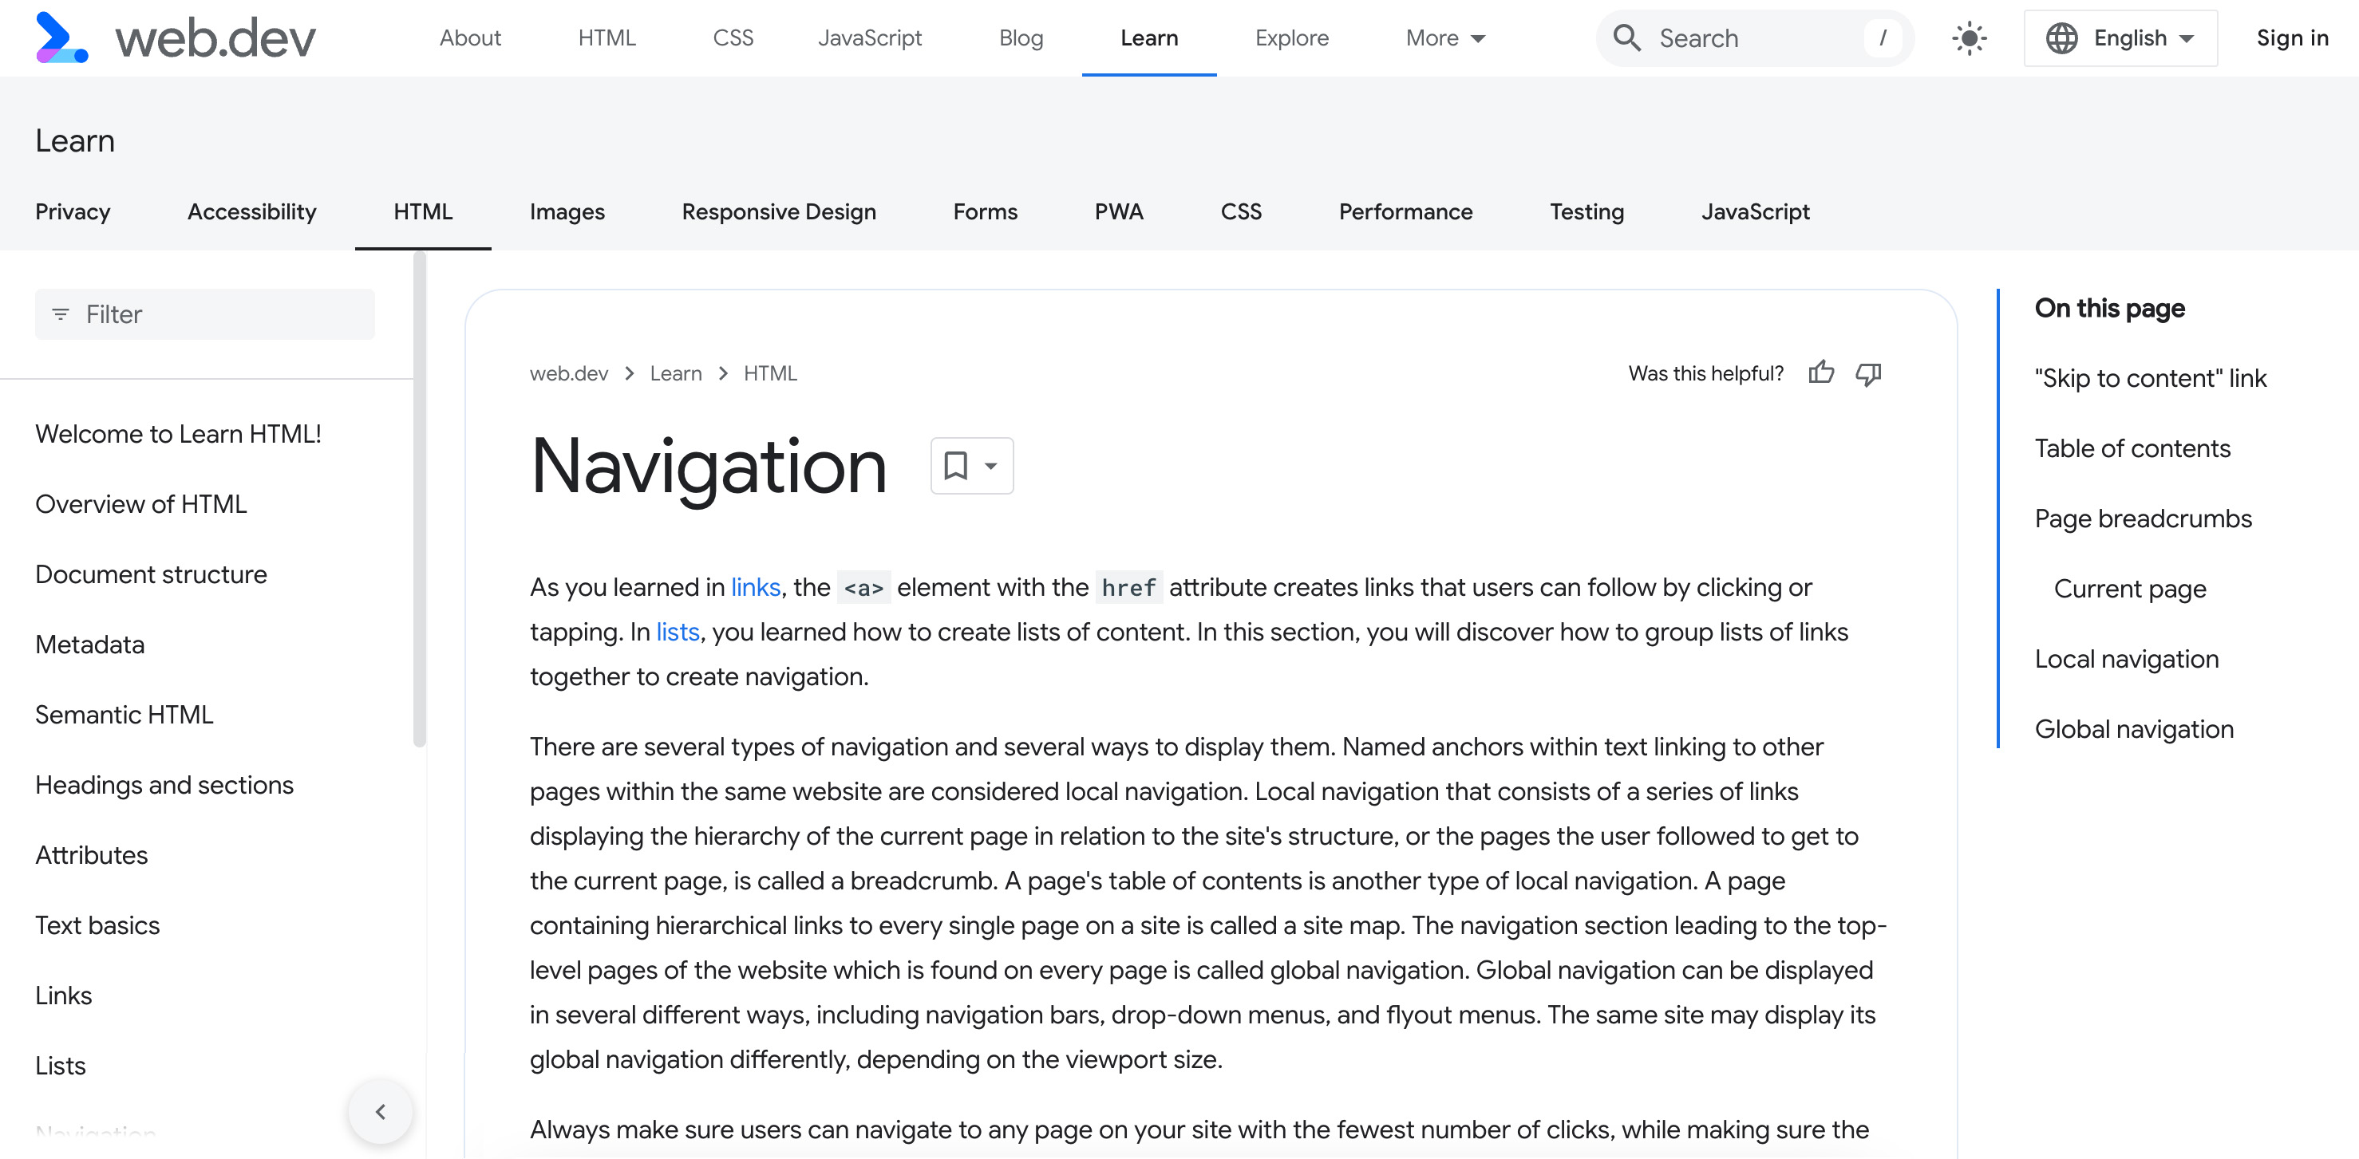Click the search magnifier icon
Screen dimensions: 2359x1159
[x=1630, y=37]
